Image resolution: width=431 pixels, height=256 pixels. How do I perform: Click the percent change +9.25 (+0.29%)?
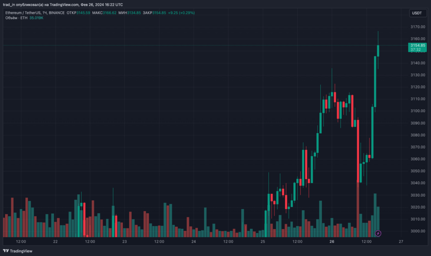point(181,13)
